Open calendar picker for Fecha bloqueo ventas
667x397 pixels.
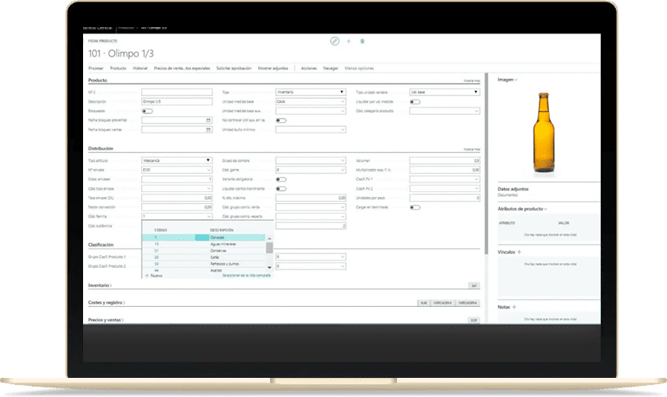[x=208, y=129]
